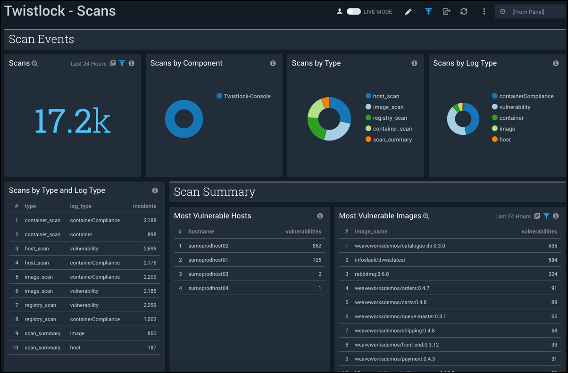The image size is (568, 373).
Task: Click the edit (pencil) icon in the header
Action: tap(408, 11)
